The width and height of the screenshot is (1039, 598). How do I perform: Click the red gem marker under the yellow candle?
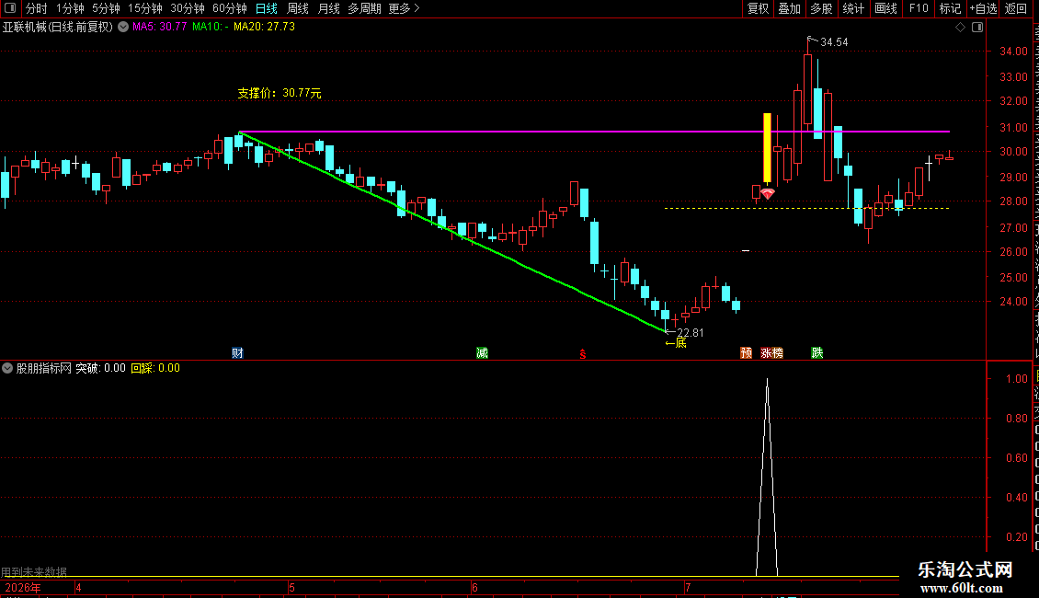pos(768,193)
